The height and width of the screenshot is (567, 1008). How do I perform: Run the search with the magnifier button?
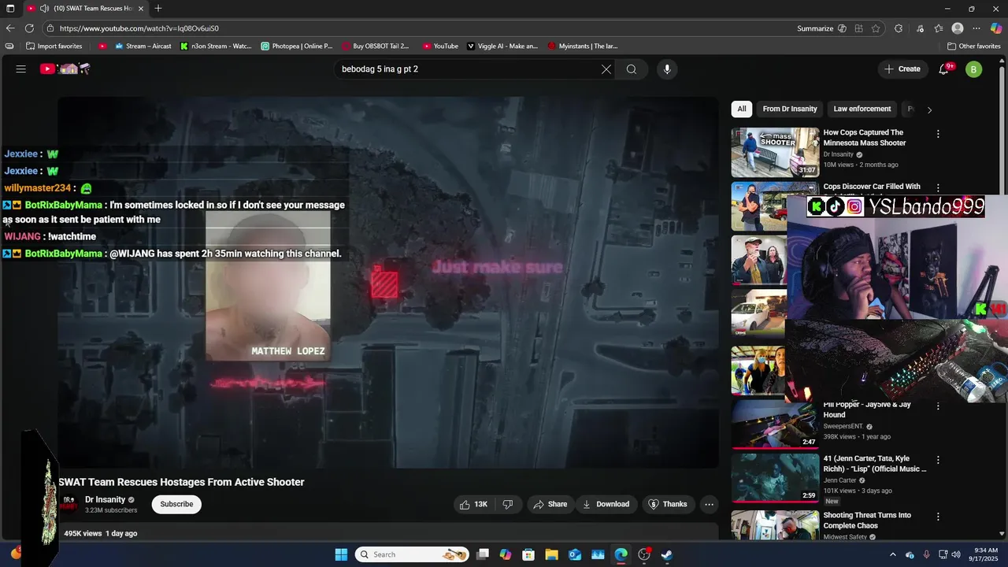pyautogui.click(x=632, y=69)
